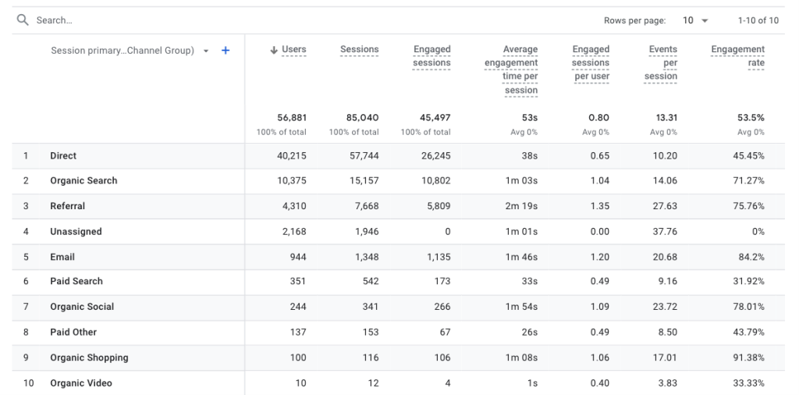
Task: Sort by Events per session header
Action: [662, 62]
